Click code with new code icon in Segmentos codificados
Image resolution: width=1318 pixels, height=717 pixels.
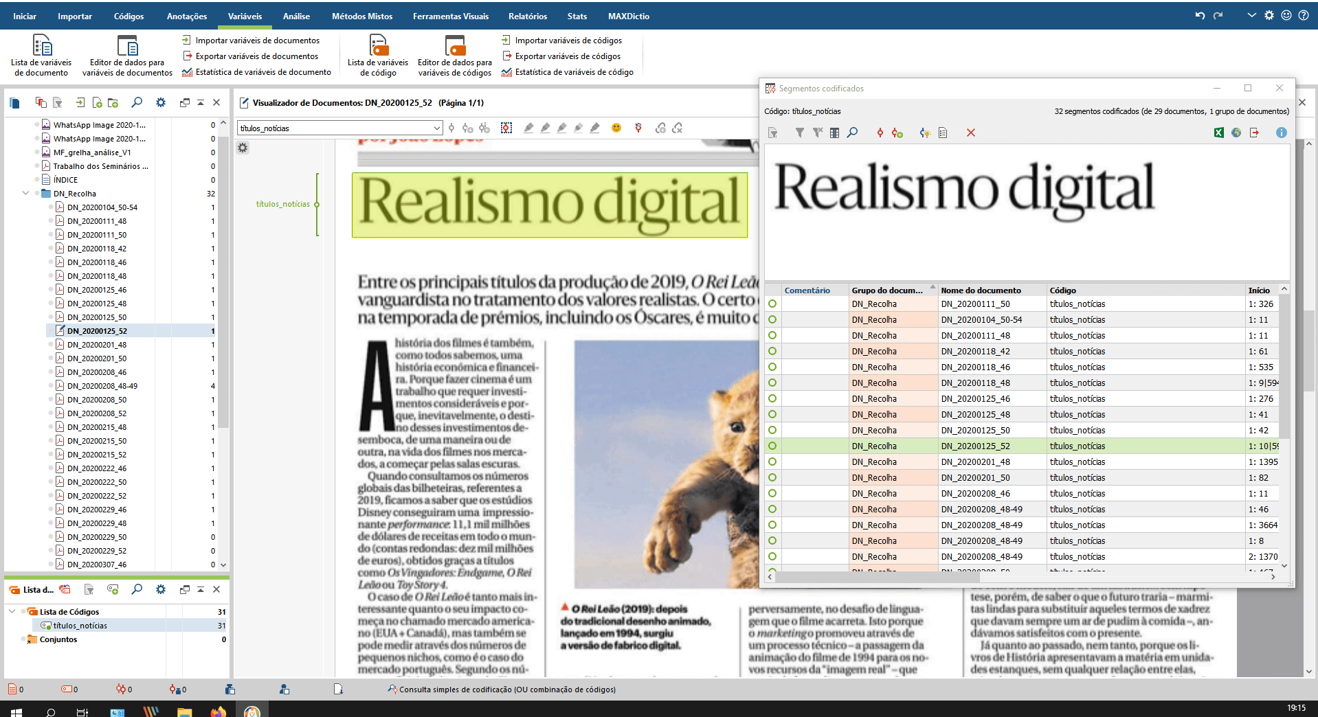click(x=897, y=133)
